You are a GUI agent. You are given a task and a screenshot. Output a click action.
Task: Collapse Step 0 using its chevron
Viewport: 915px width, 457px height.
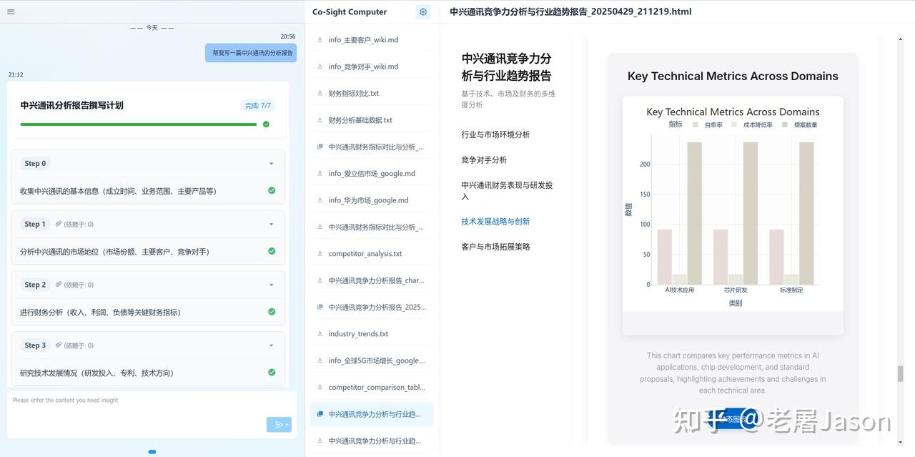click(x=271, y=163)
